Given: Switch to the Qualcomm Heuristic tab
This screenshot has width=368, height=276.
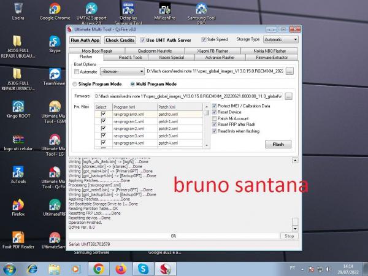Looking at the screenshot, I should click(155, 51).
